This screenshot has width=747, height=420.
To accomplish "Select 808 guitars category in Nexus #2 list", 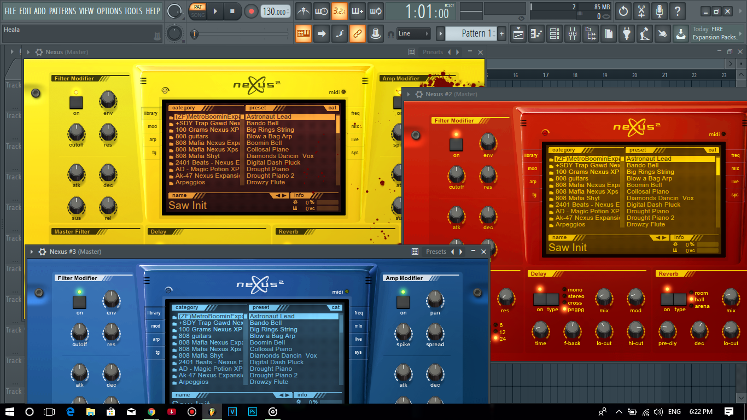I will tap(572, 178).
